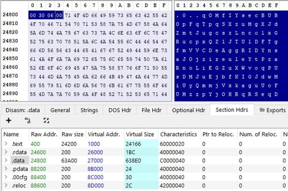Screen dimensions: 288x191
Task: Click virtual address 8B000 of .pdata
Action: pos(95,169)
